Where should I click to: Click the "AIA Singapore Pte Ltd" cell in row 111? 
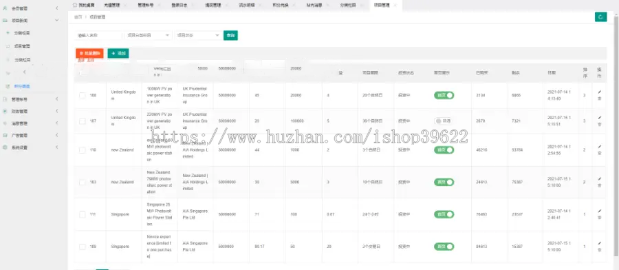click(195, 214)
